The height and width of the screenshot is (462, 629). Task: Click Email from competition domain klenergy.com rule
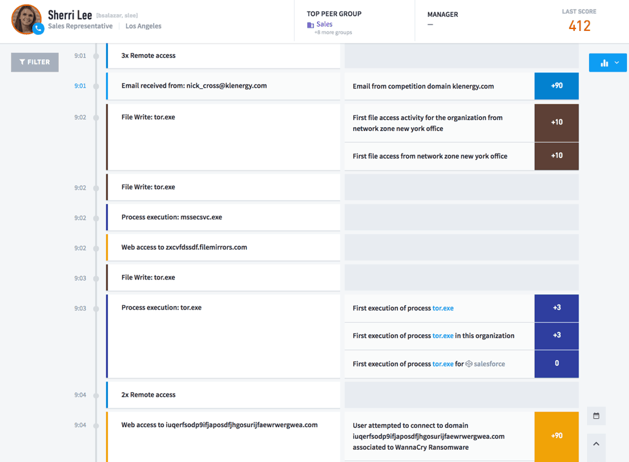(x=440, y=86)
